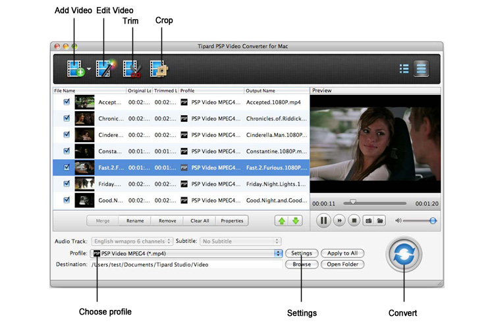This screenshot has width=494, height=329.
Task: Select the Cinderella video thumbnail
Action: (x=84, y=135)
